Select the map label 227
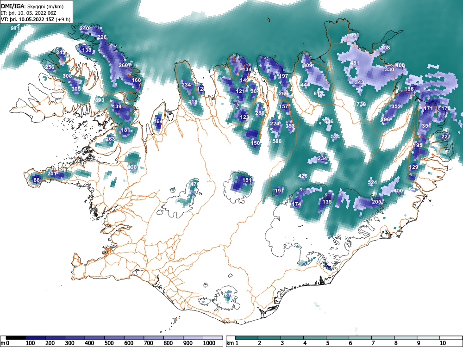Viewport: 463px width, 347px height. tap(446, 136)
